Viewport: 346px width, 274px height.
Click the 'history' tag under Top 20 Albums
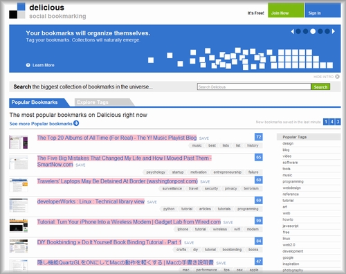(x=253, y=145)
